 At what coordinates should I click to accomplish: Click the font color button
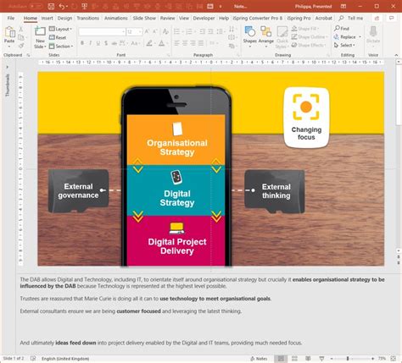(x=161, y=43)
